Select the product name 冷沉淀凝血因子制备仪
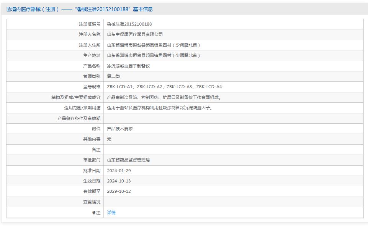 128,66
